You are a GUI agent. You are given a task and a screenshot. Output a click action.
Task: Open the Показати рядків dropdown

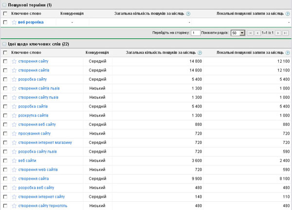[238, 33]
